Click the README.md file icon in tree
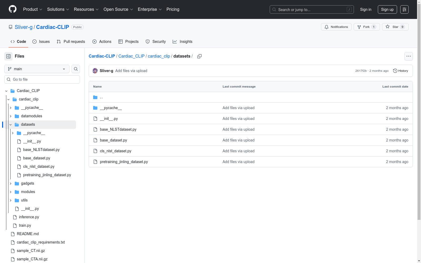Image resolution: width=421 pixels, height=263 pixels. click(13, 234)
